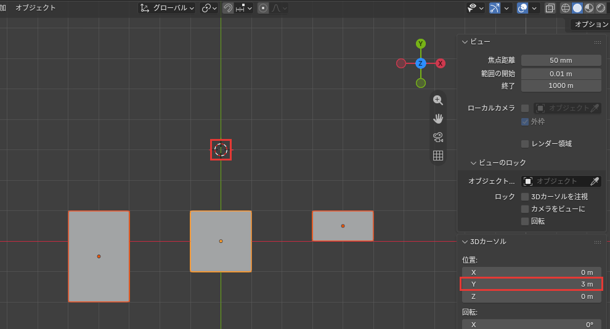Click the 3D cursor 位置 Z field
Screen dimensions: 610x329
(x=531, y=296)
